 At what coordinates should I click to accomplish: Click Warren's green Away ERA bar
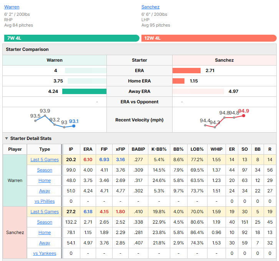point(84,91)
